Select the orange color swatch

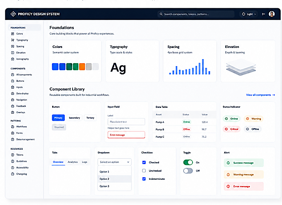[82, 67]
